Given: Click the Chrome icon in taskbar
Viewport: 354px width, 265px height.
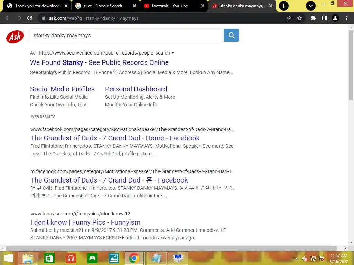Looking at the screenshot, I should pyautogui.click(x=134, y=258).
